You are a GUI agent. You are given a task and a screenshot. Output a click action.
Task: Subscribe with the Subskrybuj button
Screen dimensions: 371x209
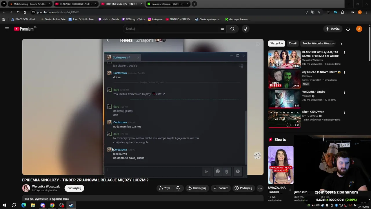click(74, 188)
